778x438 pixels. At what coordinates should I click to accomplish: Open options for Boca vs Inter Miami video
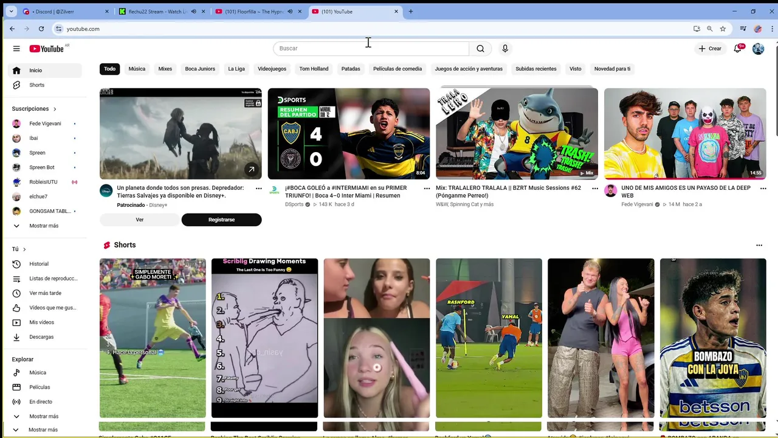[x=427, y=189]
